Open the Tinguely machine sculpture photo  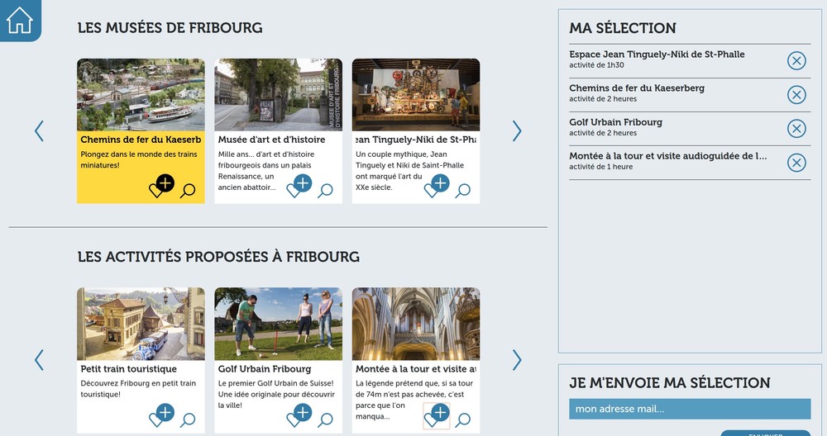pyautogui.click(x=416, y=95)
